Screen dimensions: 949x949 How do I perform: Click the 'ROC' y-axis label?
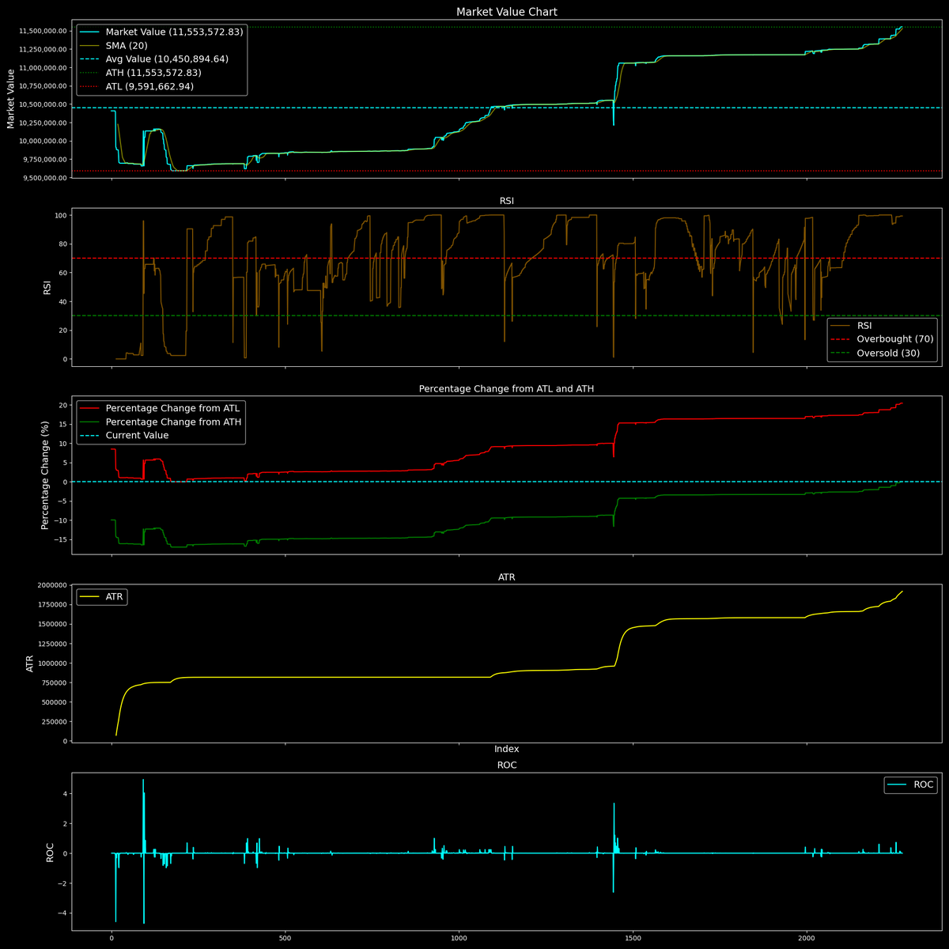point(50,852)
